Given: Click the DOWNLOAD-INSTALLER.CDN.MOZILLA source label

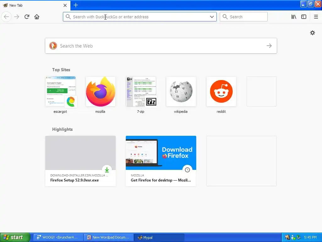Looking at the screenshot, I should click(x=79, y=175).
